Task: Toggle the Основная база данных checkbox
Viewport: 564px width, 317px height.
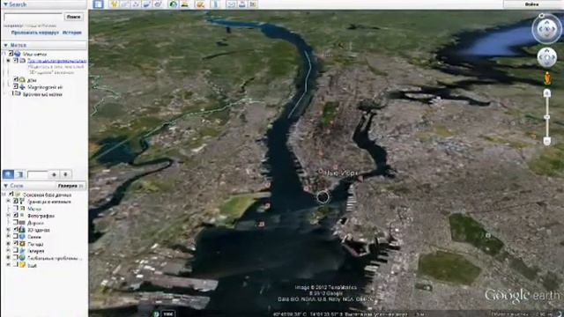Action: pos(11,195)
